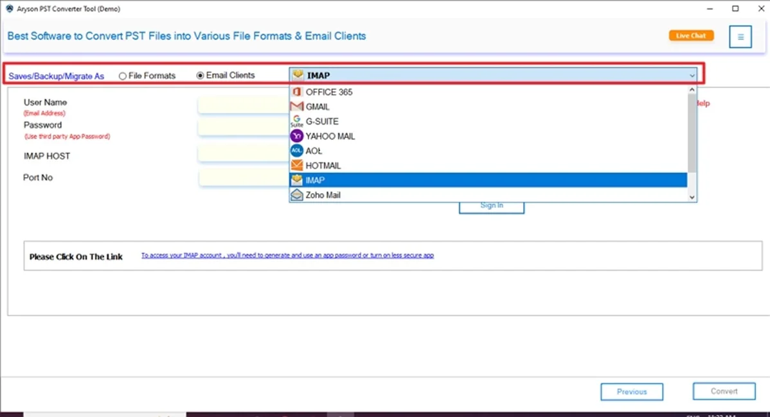
Task: Click the Aryson app icon in title bar
Action: 10,8
